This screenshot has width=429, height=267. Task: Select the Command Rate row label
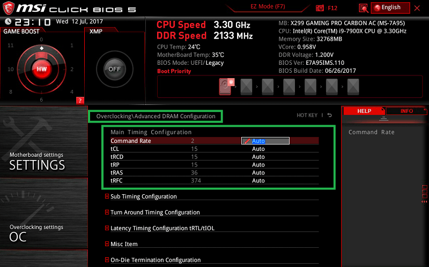tap(130, 141)
